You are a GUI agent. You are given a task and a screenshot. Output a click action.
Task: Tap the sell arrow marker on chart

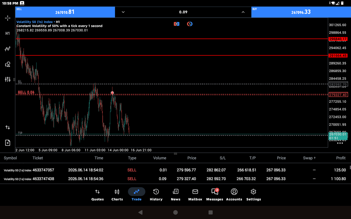pyautogui.click(x=112, y=93)
